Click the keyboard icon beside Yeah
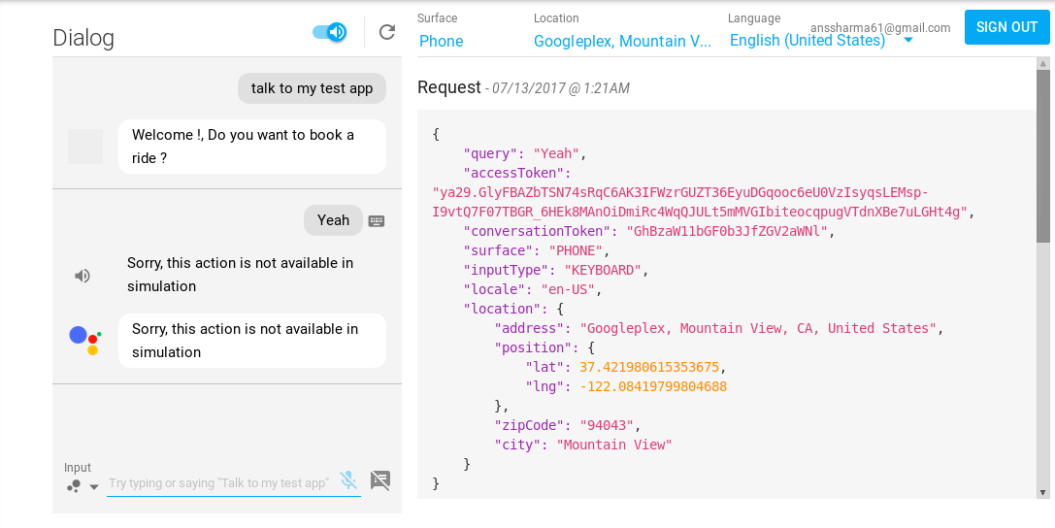The height and width of the screenshot is (528, 1055). 377,221
